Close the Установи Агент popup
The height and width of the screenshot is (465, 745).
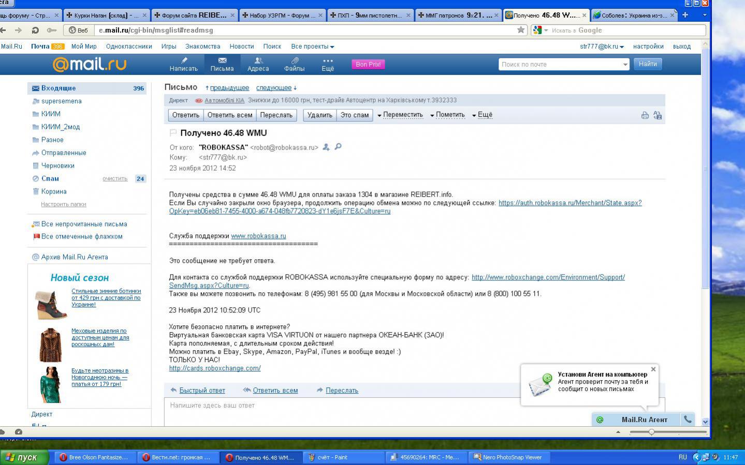pos(653,369)
